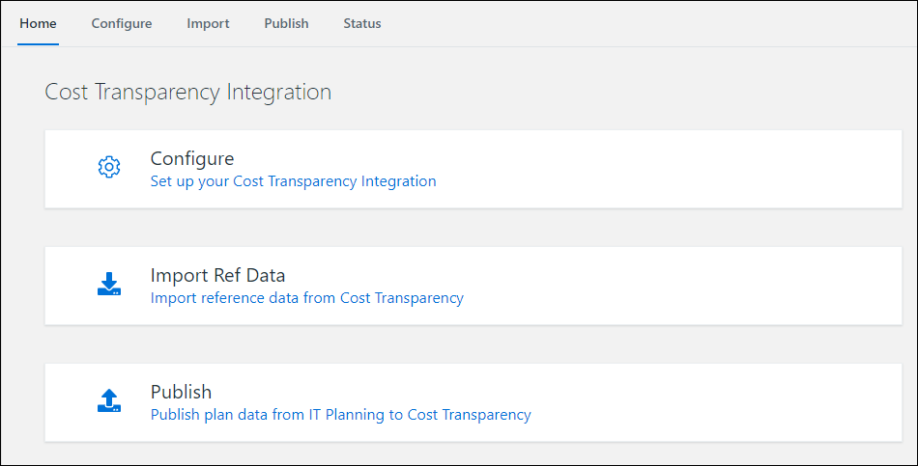Screen dimensions: 918x466
Task: Click the Cost Transparency Integration page title
Action: pos(188,92)
